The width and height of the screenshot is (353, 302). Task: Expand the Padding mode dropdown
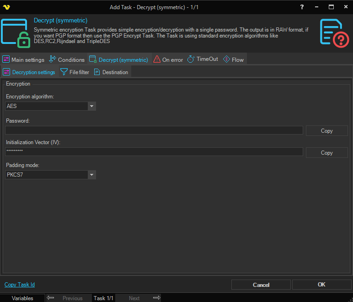pyautogui.click(x=92, y=175)
